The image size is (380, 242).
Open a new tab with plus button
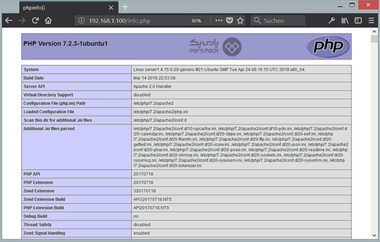point(125,7)
